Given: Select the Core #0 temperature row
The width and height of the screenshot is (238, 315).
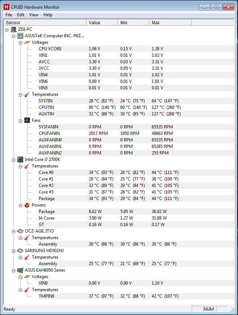Looking at the screenshot, I should (136, 173).
